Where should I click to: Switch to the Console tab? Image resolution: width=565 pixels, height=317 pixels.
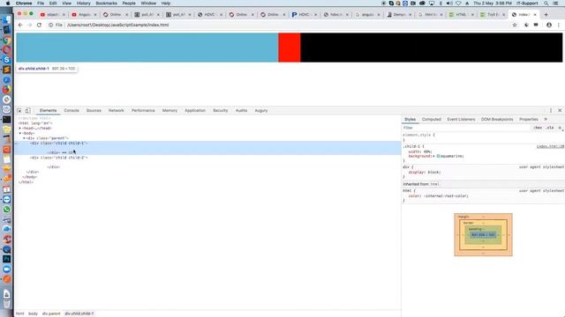[72, 111]
